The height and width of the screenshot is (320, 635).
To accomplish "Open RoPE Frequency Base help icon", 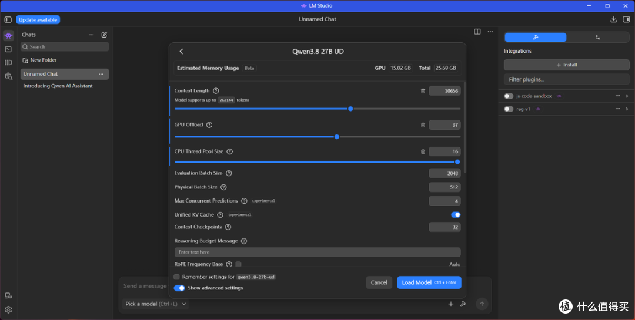I will point(229,264).
